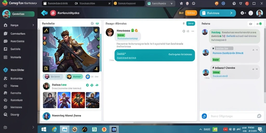Open the large hero character artwork
The width and height of the screenshot is (266, 133).
coord(71,49)
